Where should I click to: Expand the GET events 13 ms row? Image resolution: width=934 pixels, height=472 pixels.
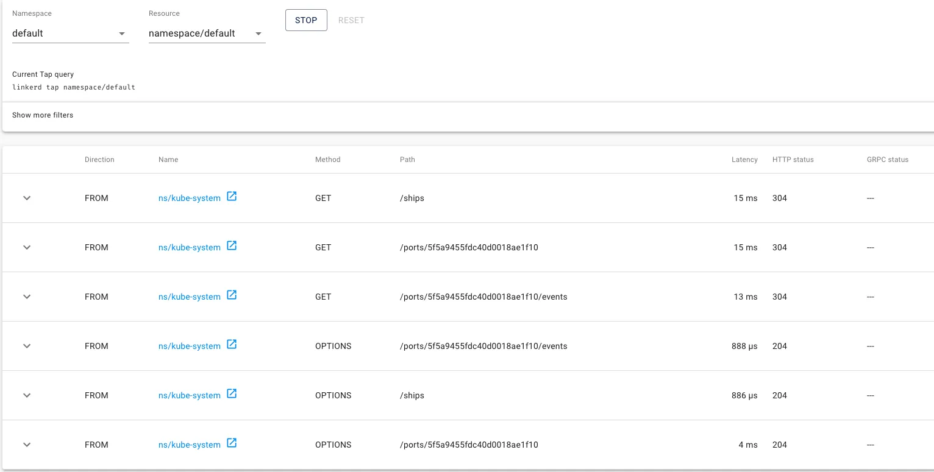pos(27,297)
